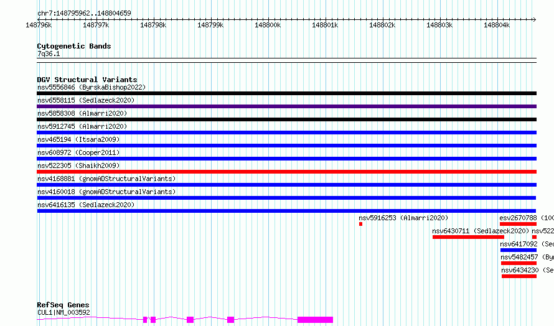Click the red bar under nsv5482457
Screen dimensions: 554x326
519,264
